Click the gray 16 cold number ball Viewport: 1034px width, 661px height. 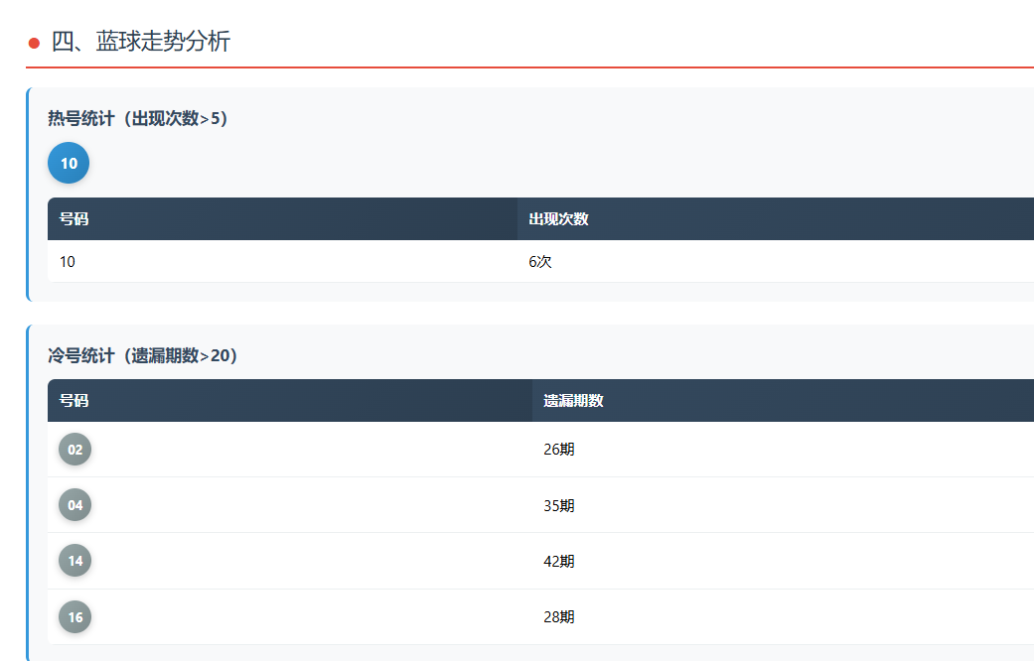(x=75, y=616)
